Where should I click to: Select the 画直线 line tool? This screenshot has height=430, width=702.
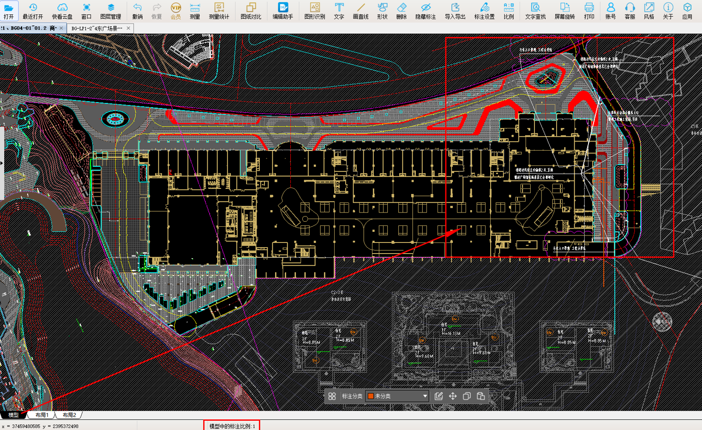click(360, 11)
